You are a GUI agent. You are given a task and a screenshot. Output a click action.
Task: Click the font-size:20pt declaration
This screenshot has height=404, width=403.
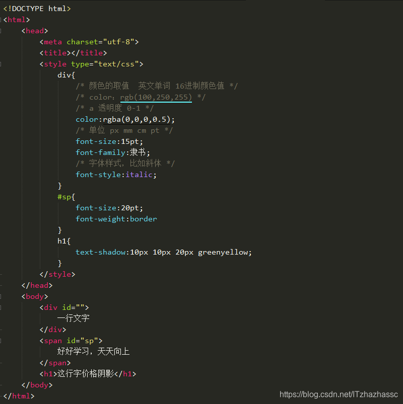coord(109,208)
